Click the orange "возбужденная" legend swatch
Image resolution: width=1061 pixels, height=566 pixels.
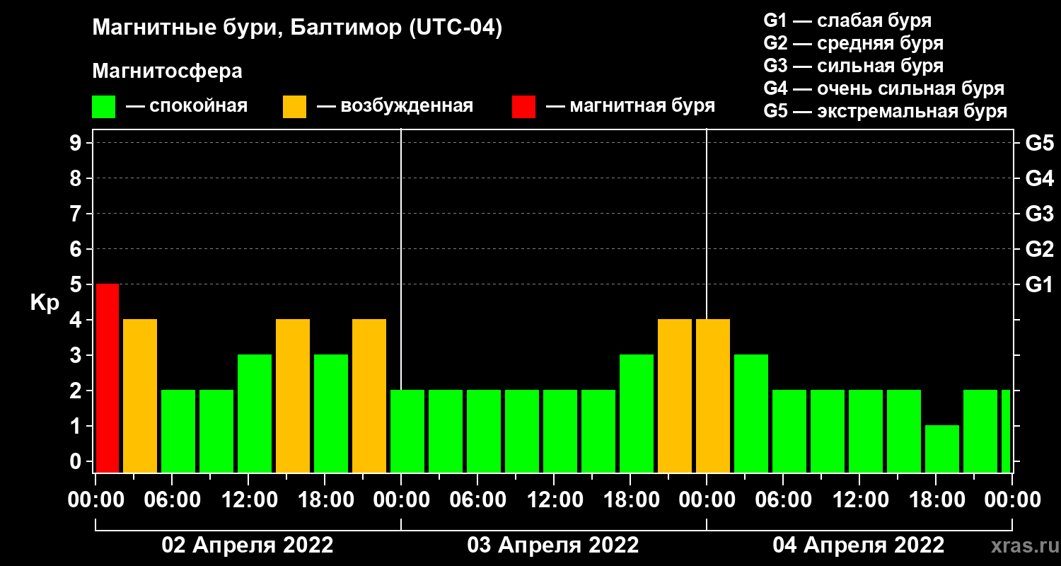294,107
